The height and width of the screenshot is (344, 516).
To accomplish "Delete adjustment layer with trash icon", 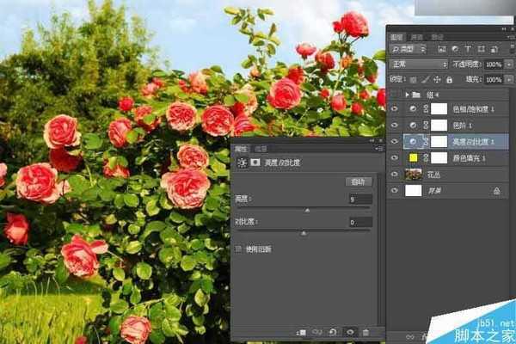I will (x=365, y=331).
